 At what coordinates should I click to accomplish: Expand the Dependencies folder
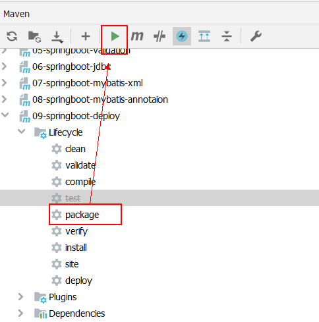pos(20,313)
